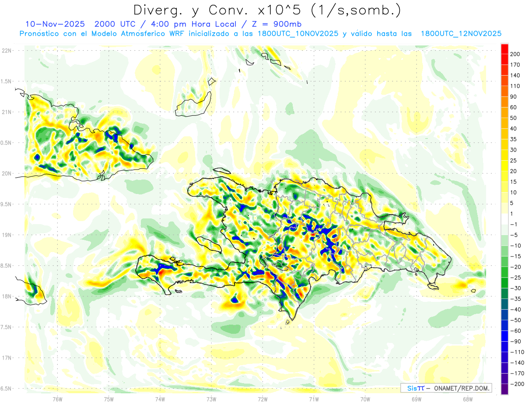Click the initialization time '1800UTC_10NOV2025'
525x405 pixels.
click(298, 34)
